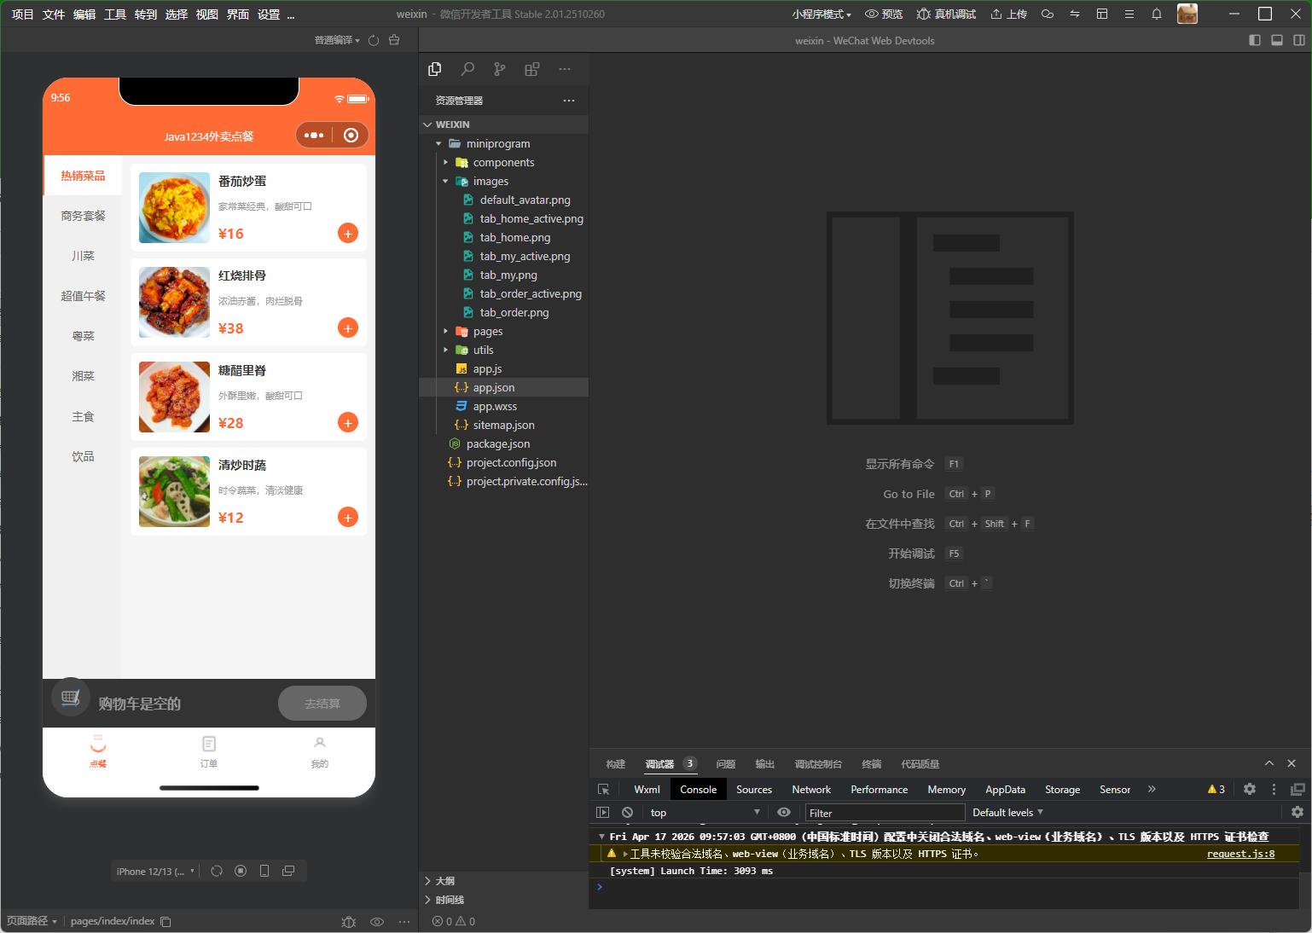The width and height of the screenshot is (1312, 933).
Task: Toggle the status bar eye preview icon
Action: click(x=377, y=921)
